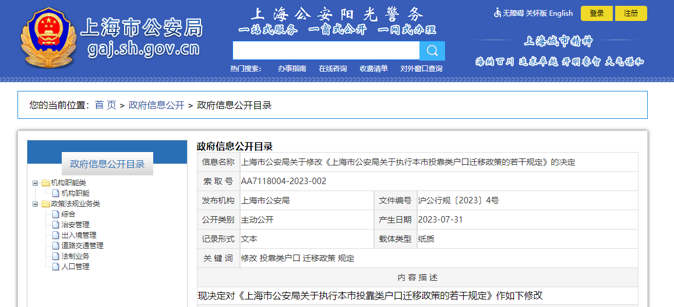Viewport: 674px width, 307px height.
Task: Click the police badge emblem logo
Action: [48, 38]
